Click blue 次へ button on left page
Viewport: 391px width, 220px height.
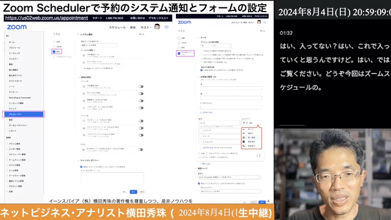(133, 192)
